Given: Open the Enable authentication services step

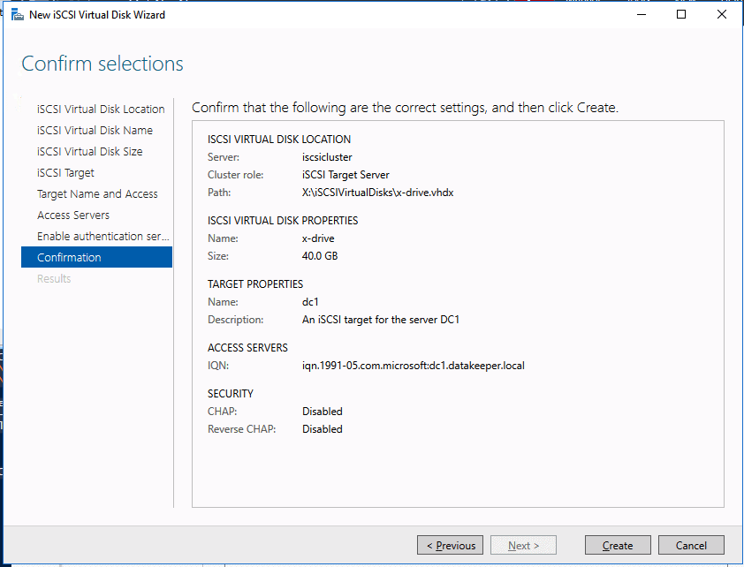Looking at the screenshot, I should tap(102, 237).
